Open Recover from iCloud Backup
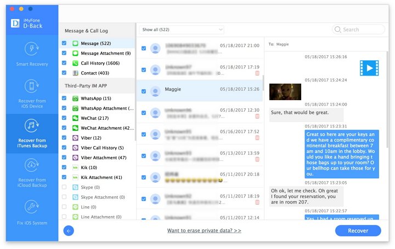Image resolution: width=395 pixels, height=249 pixels. coord(32,173)
